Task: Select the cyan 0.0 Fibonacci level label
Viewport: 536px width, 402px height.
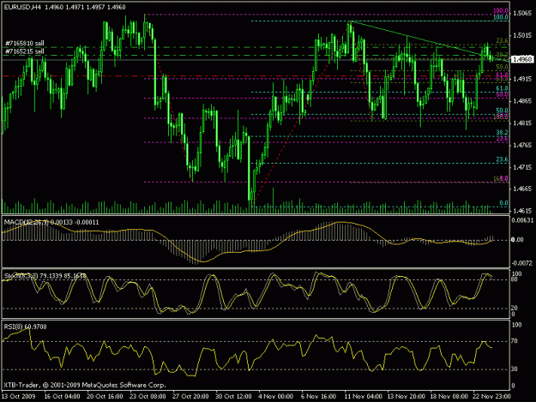Action: click(x=504, y=203)
